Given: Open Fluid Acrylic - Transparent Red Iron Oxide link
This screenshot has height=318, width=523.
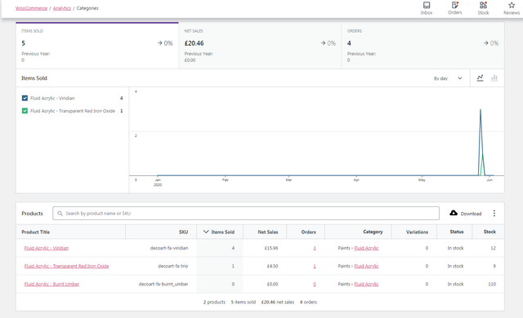Looking at the screenshot, I should tap(66, 266).
